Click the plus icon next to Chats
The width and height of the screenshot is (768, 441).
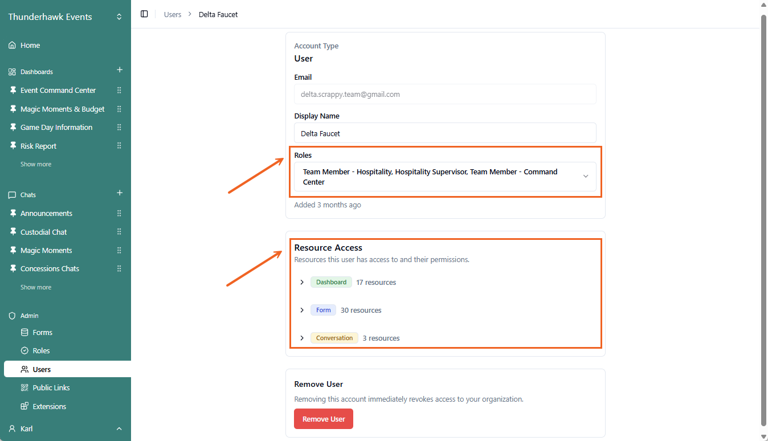tap(120, 193)
